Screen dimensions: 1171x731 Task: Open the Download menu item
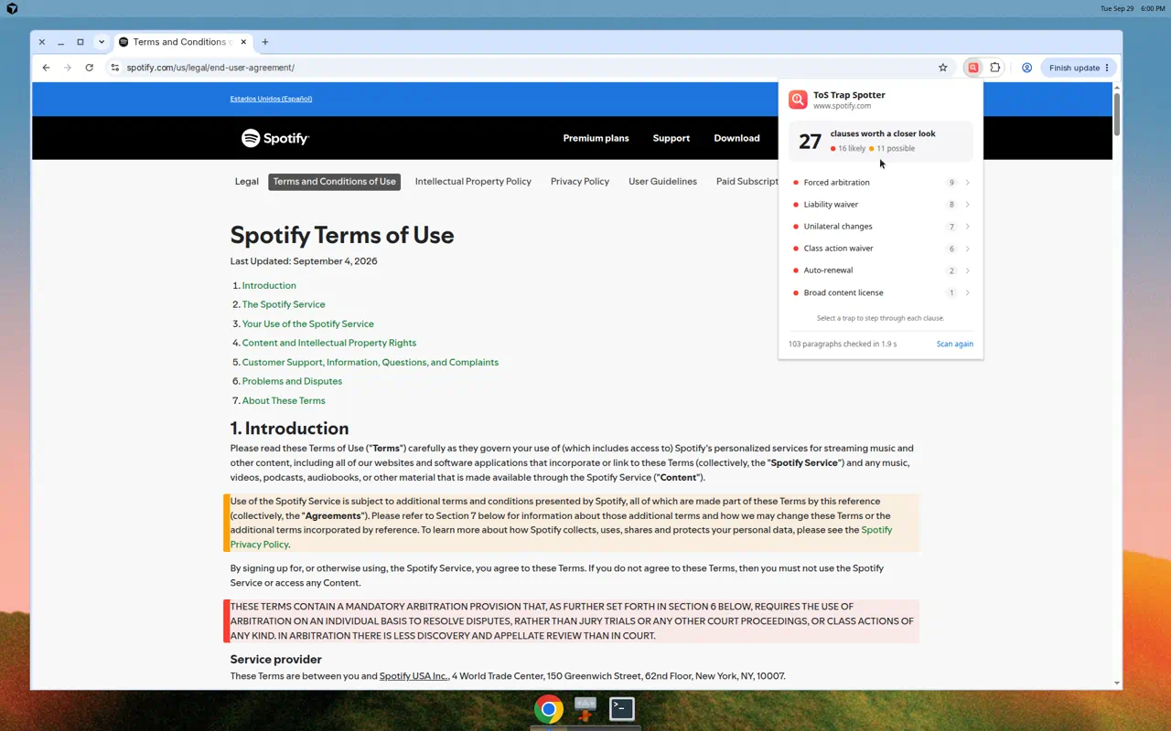click(736, 138)
